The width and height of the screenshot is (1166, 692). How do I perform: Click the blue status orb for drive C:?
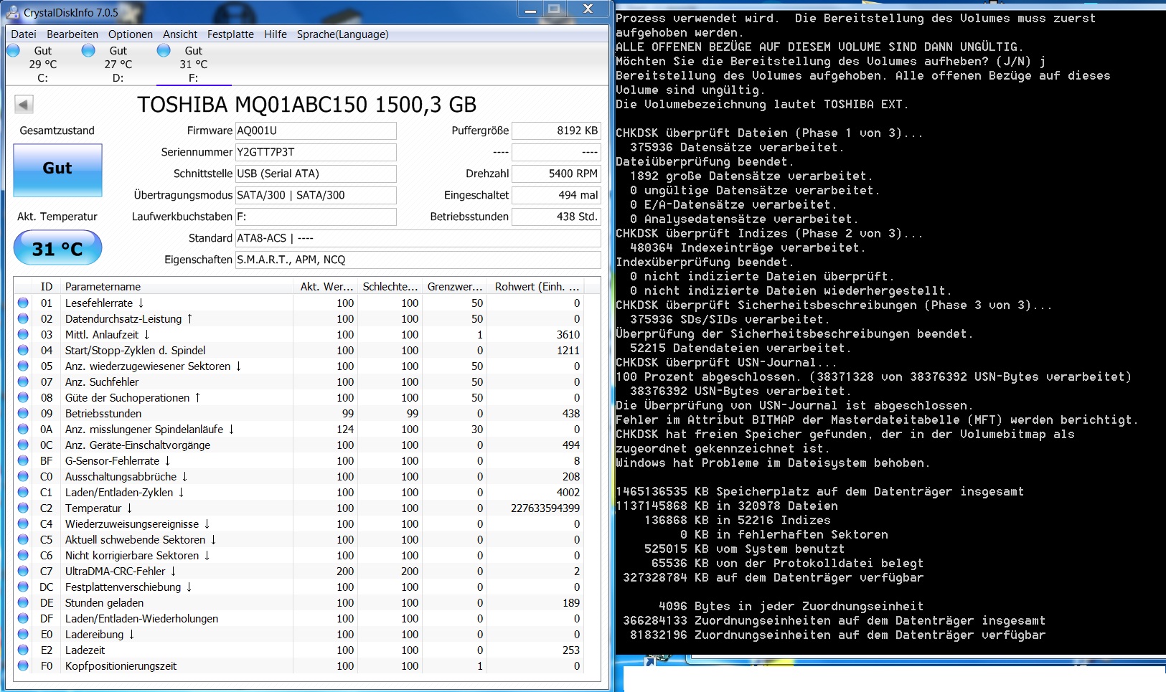[13, 50]
